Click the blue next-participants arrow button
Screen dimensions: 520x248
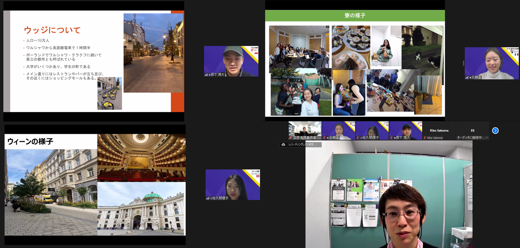pyautogui.click(x=495, y=131)
